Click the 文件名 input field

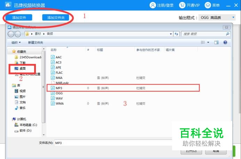point(113,143)
